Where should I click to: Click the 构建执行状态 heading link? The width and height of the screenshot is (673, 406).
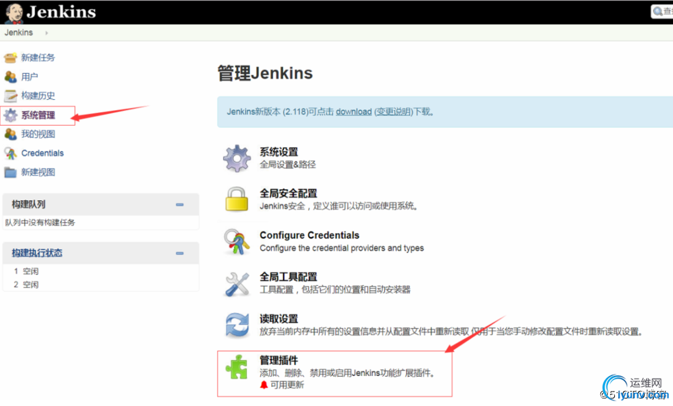pyautogui.click(x=37, y=253)
